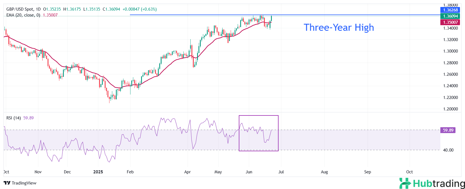Click the purple 59.89 RSI value tag
This screenshot has width=465, height=189.
tap(448, 130)
